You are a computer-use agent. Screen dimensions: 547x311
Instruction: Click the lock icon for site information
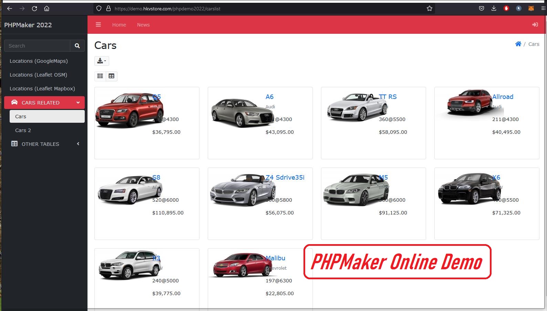pyautogui.click(x=108, y=9)
